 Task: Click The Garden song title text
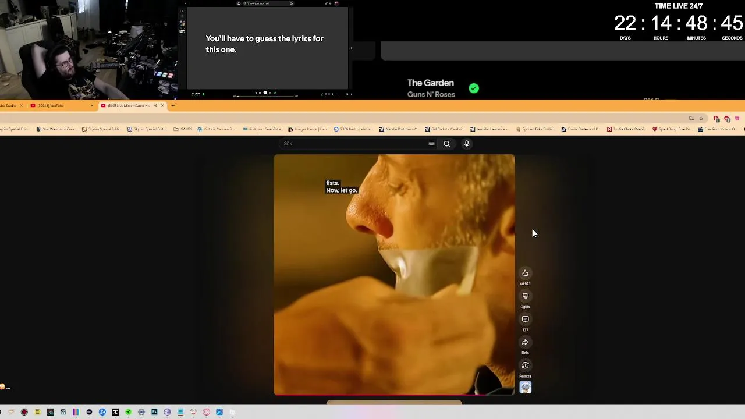tap(431, 83)
